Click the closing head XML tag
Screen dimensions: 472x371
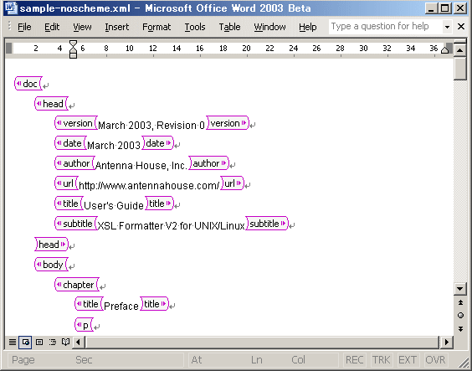52,245
